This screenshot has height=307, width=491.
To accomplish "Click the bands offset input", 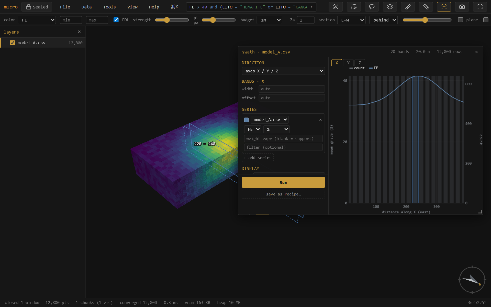I will pyautogui.click(x=292, y=98).
